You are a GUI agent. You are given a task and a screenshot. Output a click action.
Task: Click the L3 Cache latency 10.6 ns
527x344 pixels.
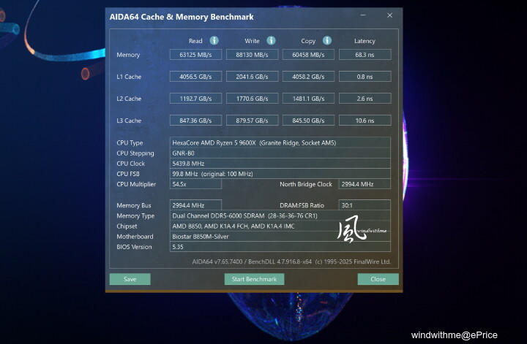pos(365,121)
